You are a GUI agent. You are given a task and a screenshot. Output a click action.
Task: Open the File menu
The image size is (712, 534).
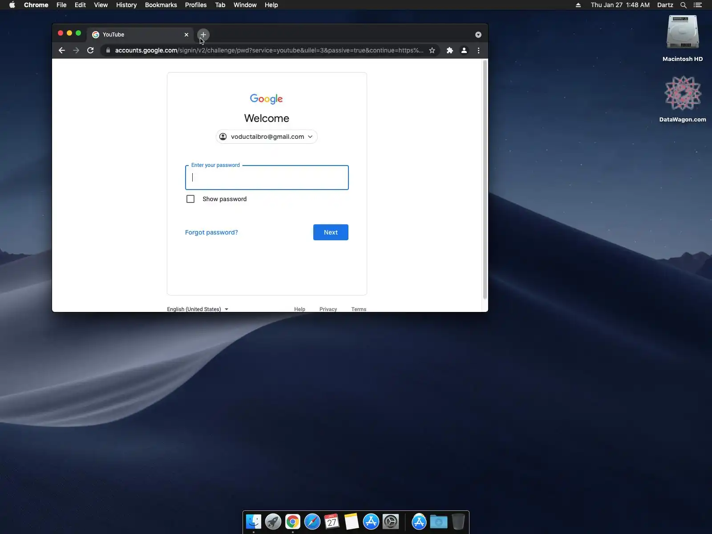click(x=61, y=5)
